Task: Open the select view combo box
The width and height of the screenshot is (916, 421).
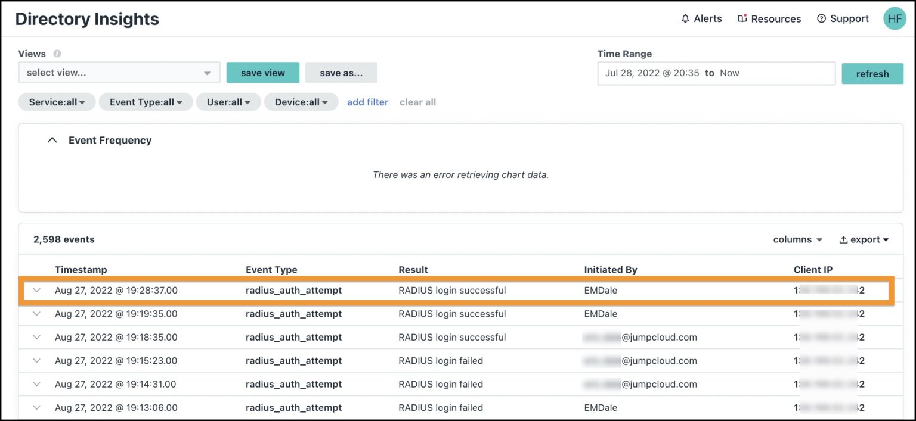Action: pos(118,72)
